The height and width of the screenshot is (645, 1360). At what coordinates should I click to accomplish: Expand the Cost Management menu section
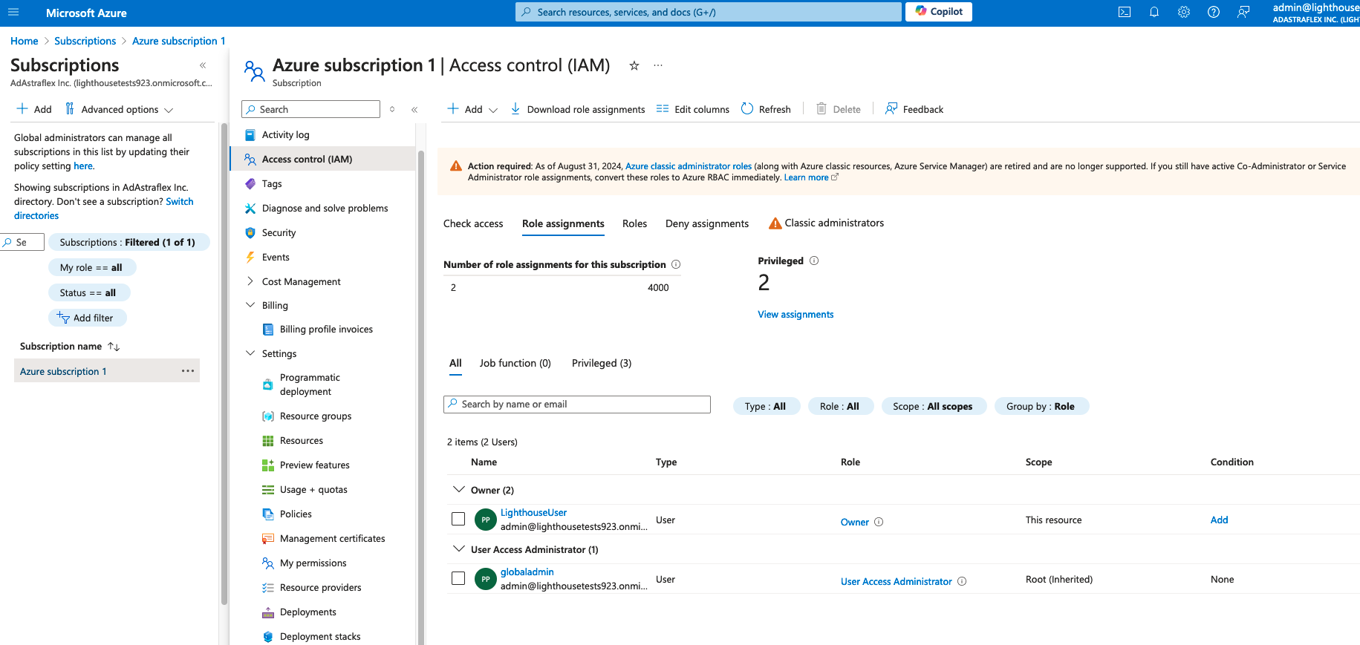[250, 281]
